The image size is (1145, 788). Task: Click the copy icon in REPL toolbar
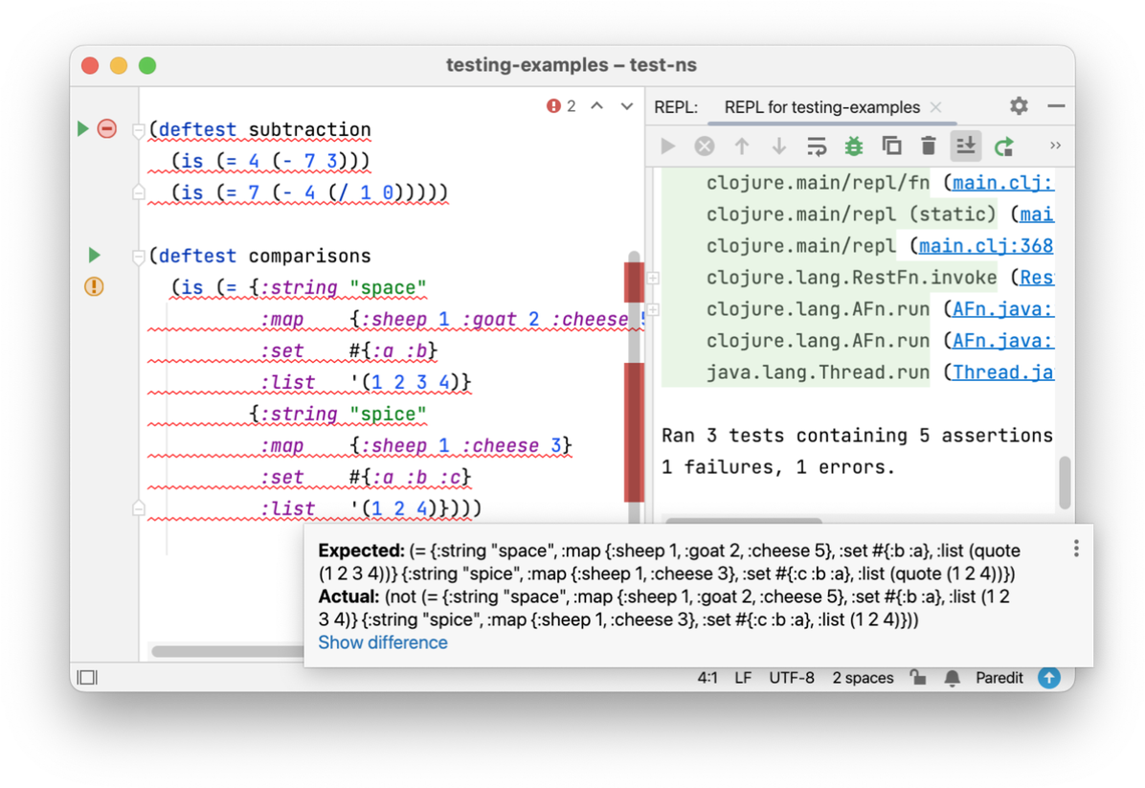891,146
